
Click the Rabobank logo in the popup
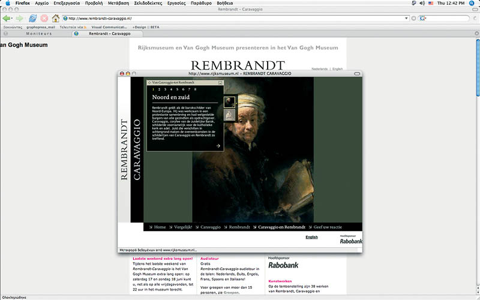[351, 241]
